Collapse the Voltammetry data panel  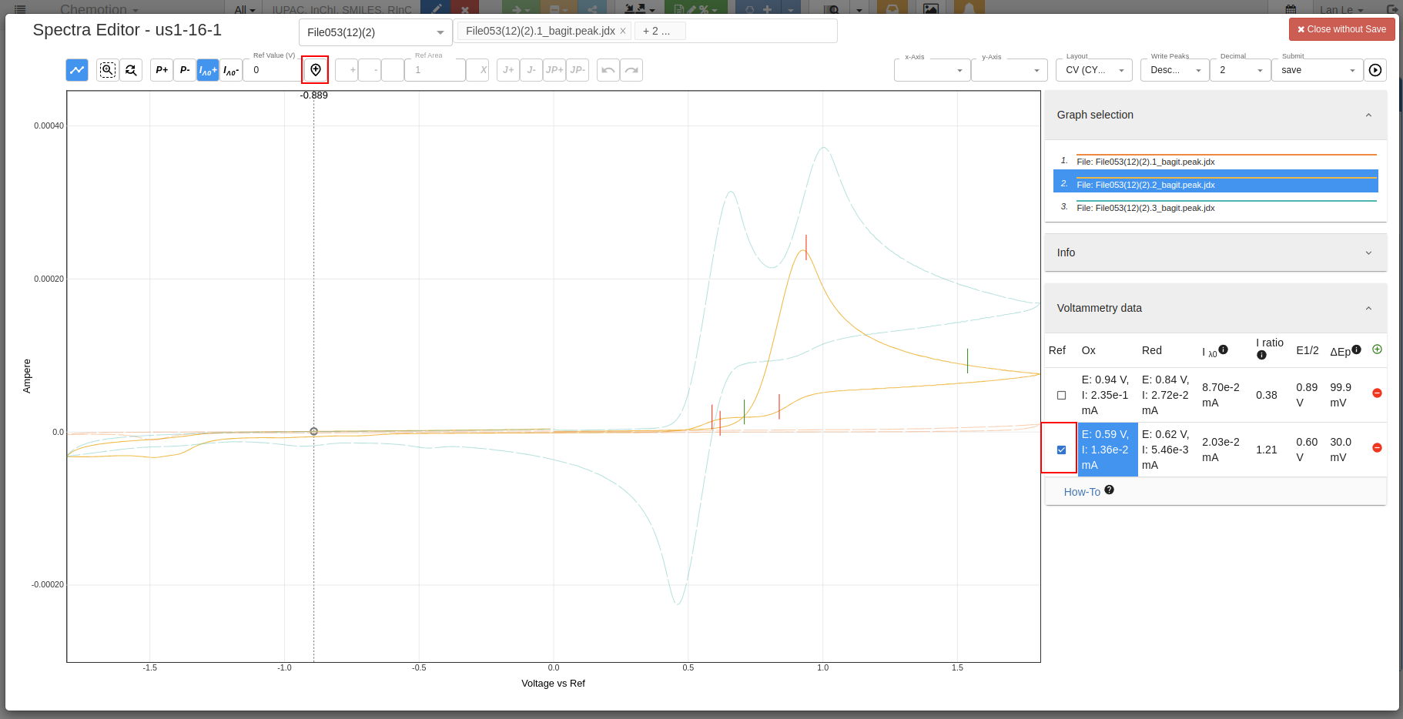pyautogui.click(x=1368, y=308)
